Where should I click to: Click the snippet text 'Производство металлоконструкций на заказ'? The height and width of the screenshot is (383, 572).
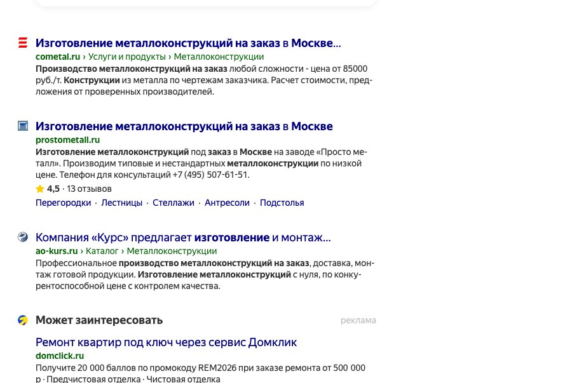tap(132, 69)
